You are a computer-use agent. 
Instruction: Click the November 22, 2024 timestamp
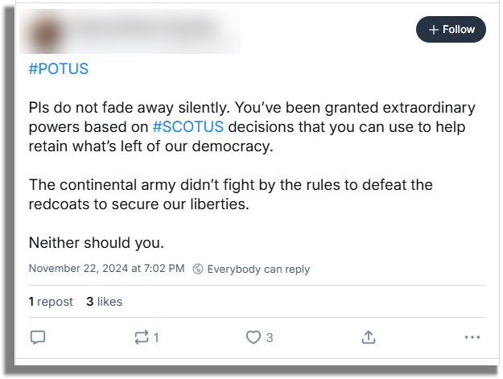tap(106, 269)
